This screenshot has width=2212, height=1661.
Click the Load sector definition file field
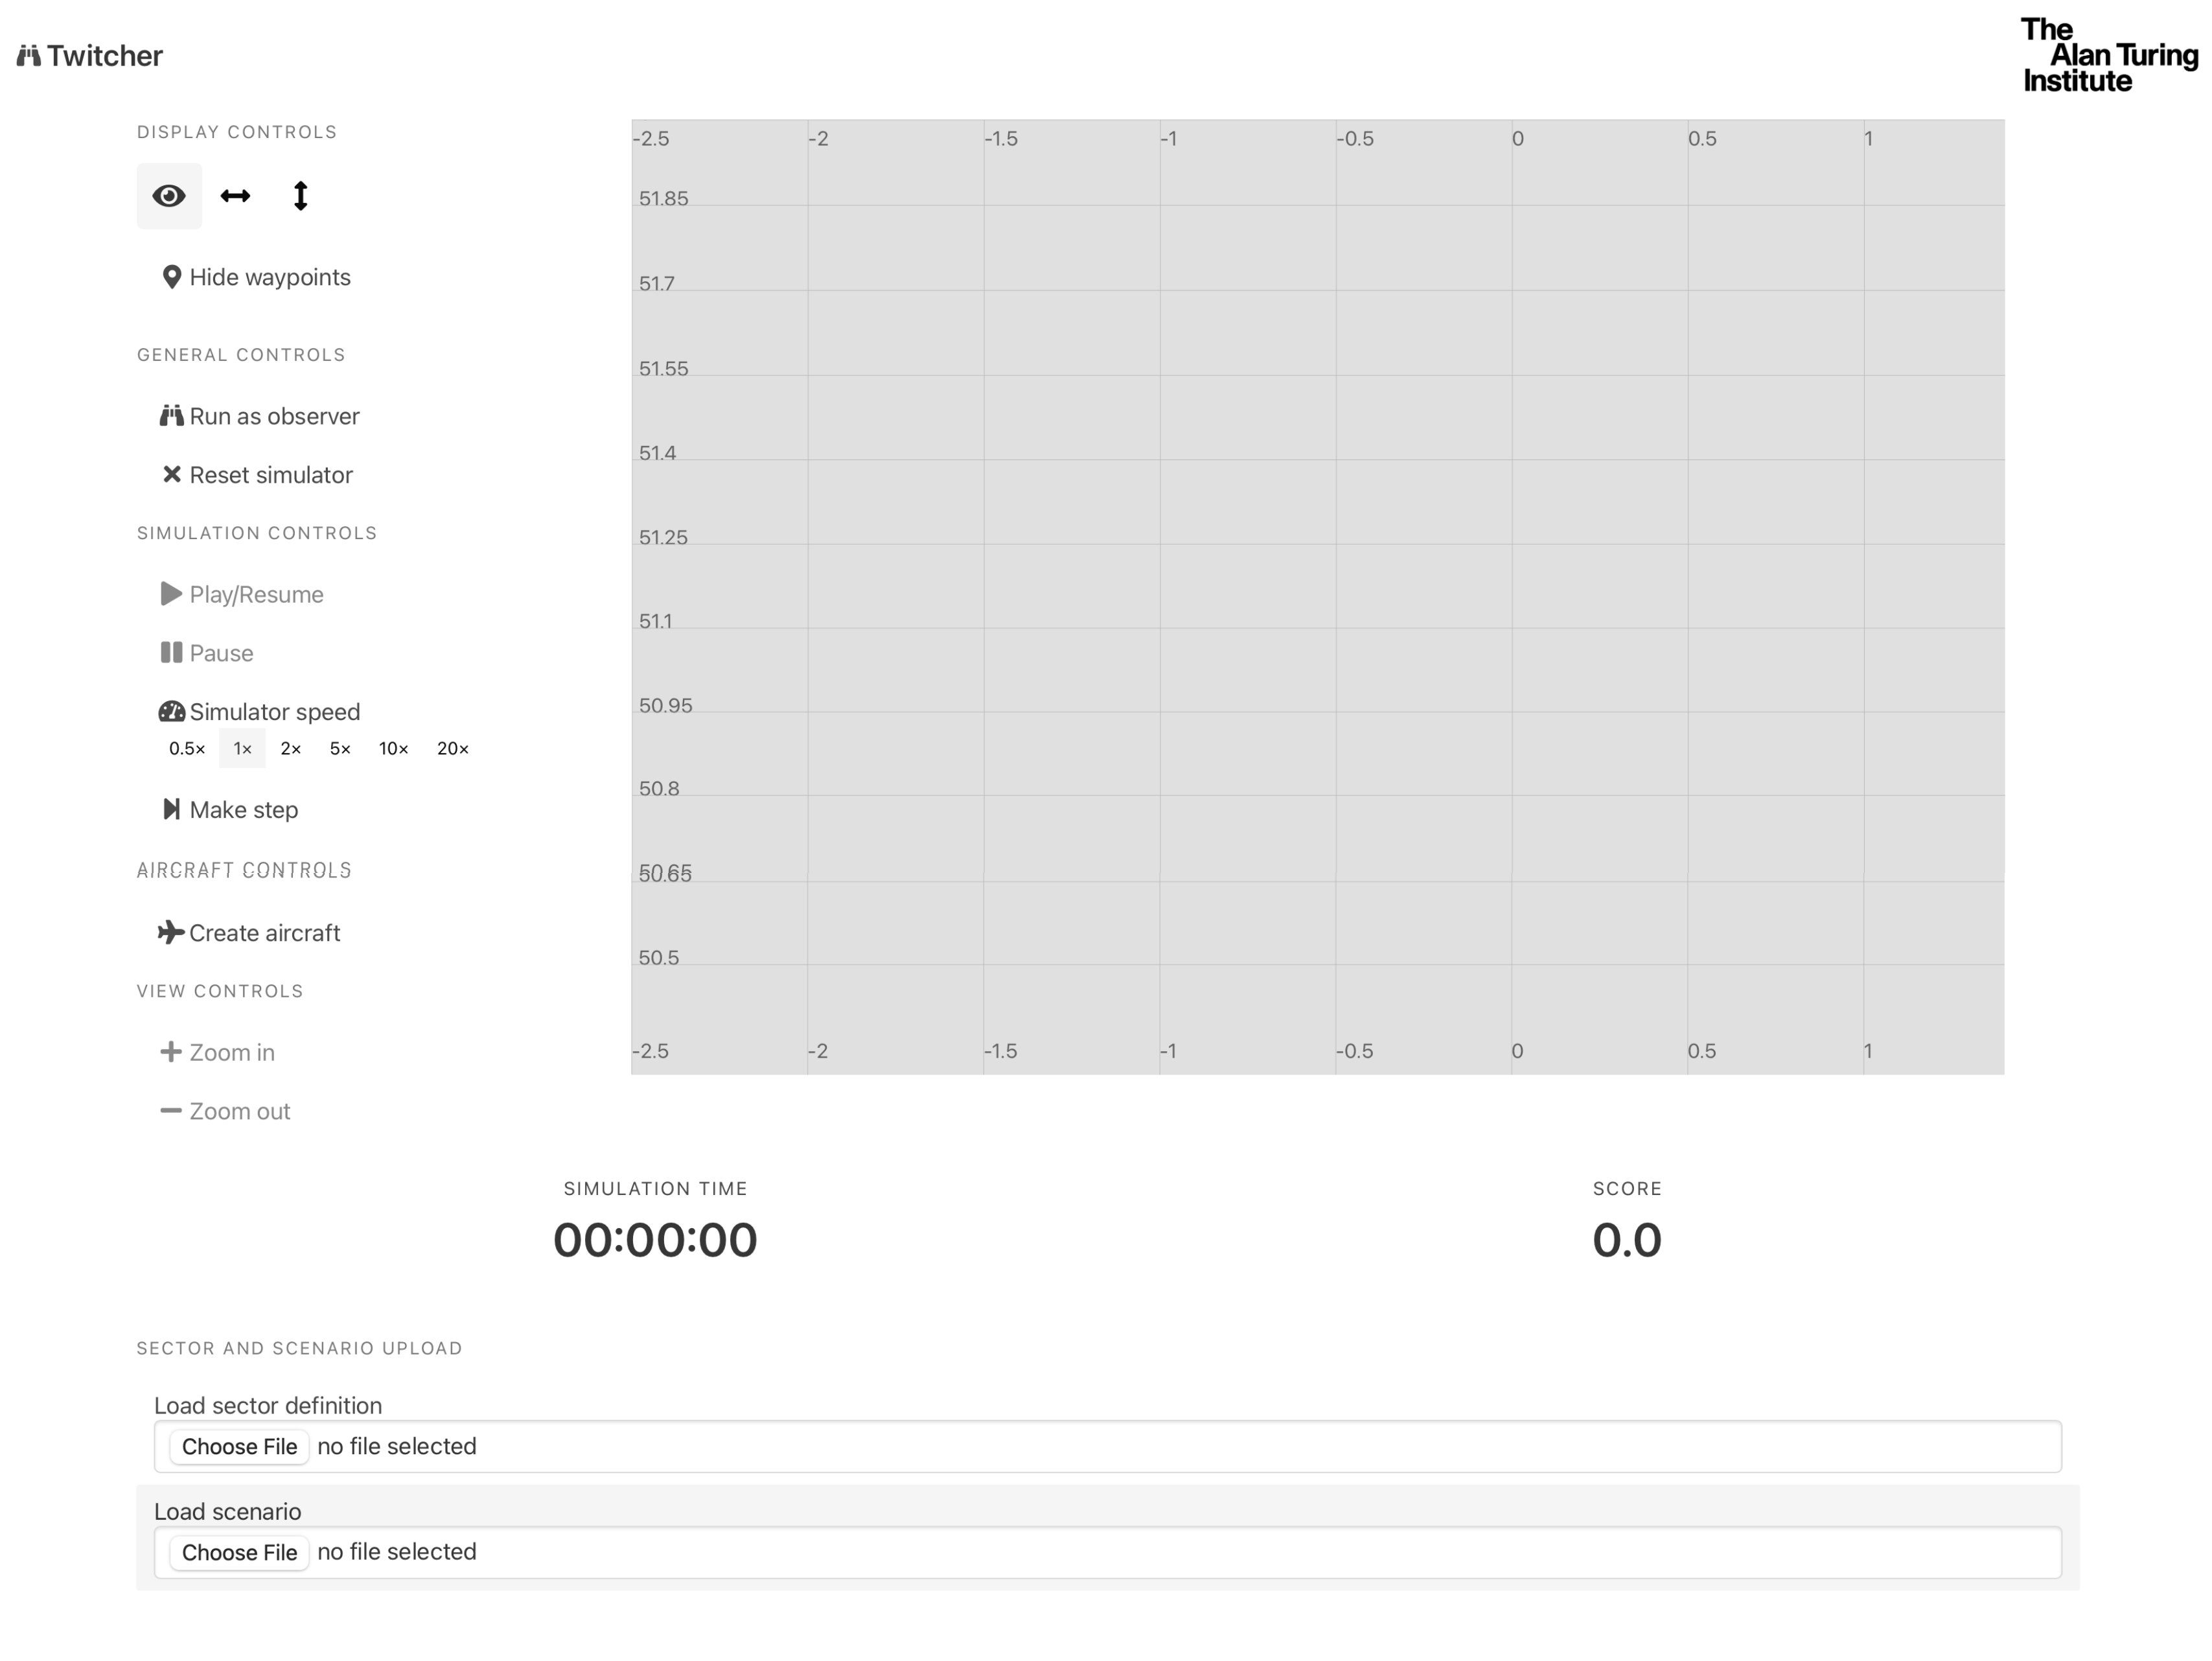click(x=1107, y=1447)
